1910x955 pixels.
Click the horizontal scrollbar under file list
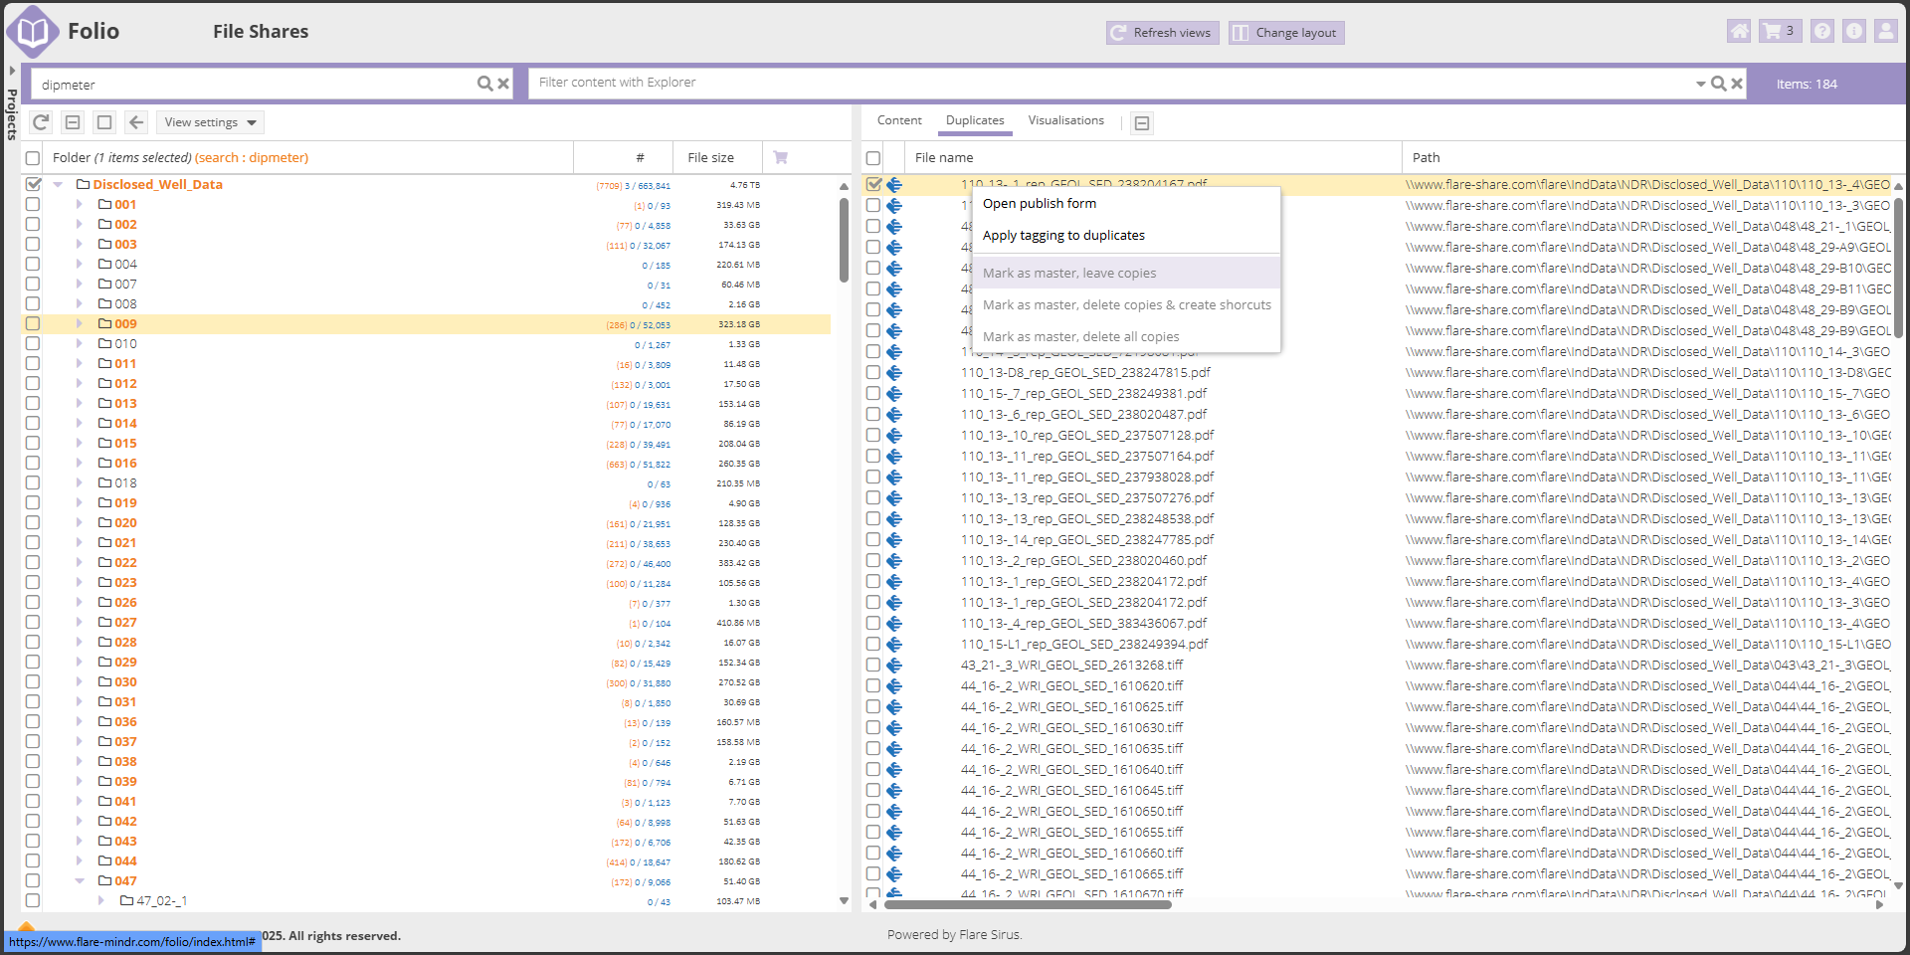coord(1027,905)
